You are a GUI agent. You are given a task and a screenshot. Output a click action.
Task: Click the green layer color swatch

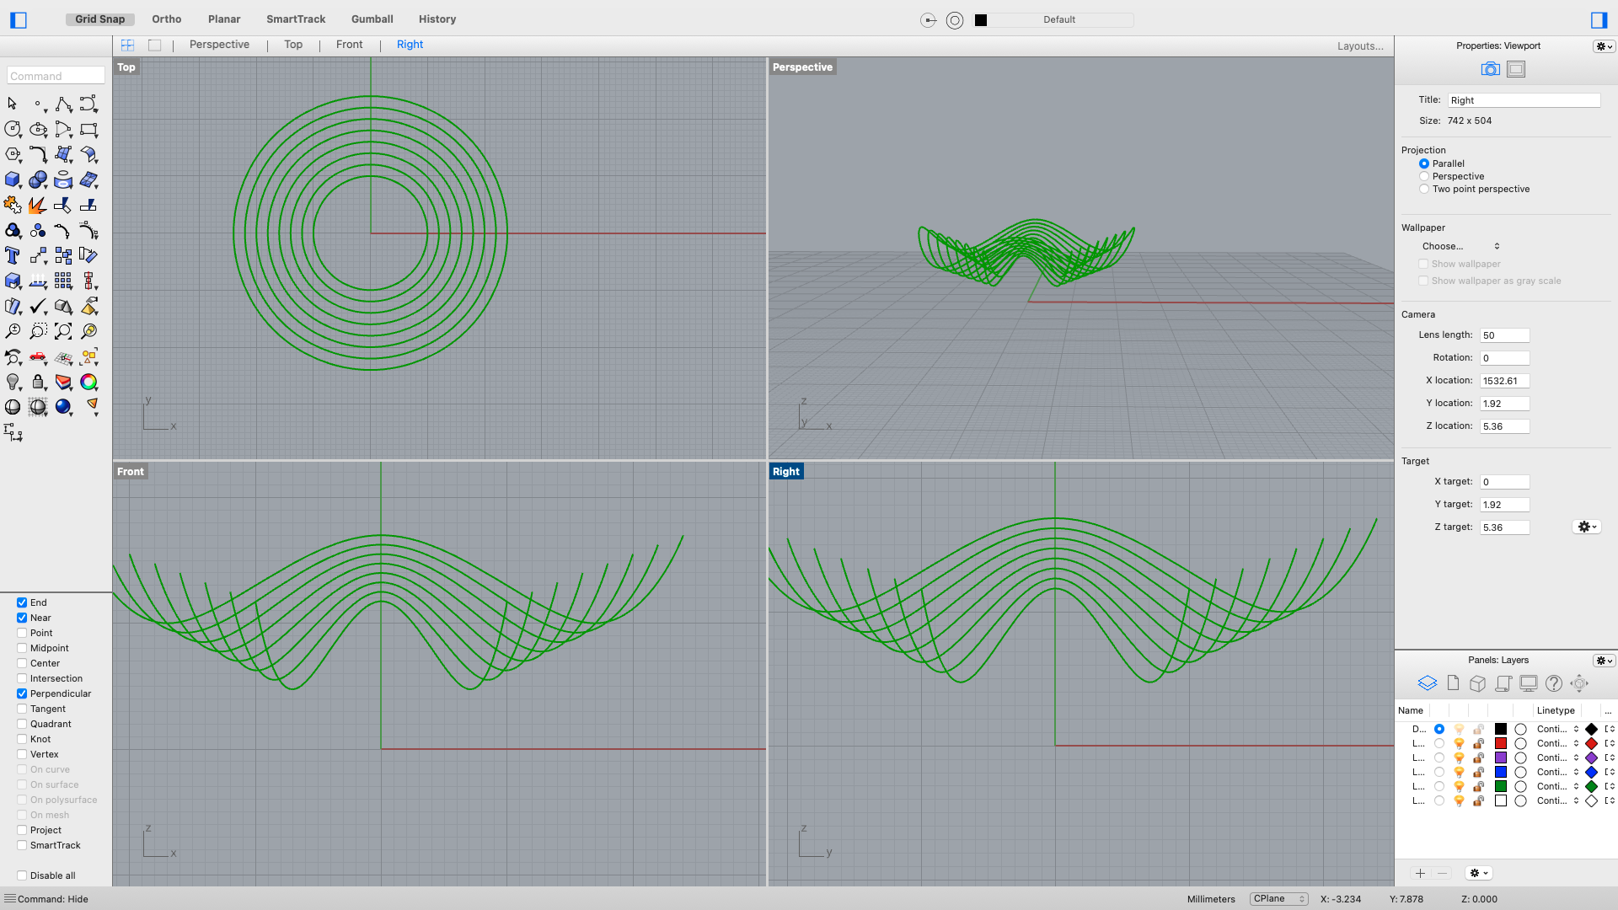[x=1501, y=786]
